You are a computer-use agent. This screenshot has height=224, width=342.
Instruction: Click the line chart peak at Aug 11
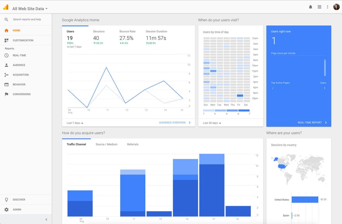coord(106,68)
